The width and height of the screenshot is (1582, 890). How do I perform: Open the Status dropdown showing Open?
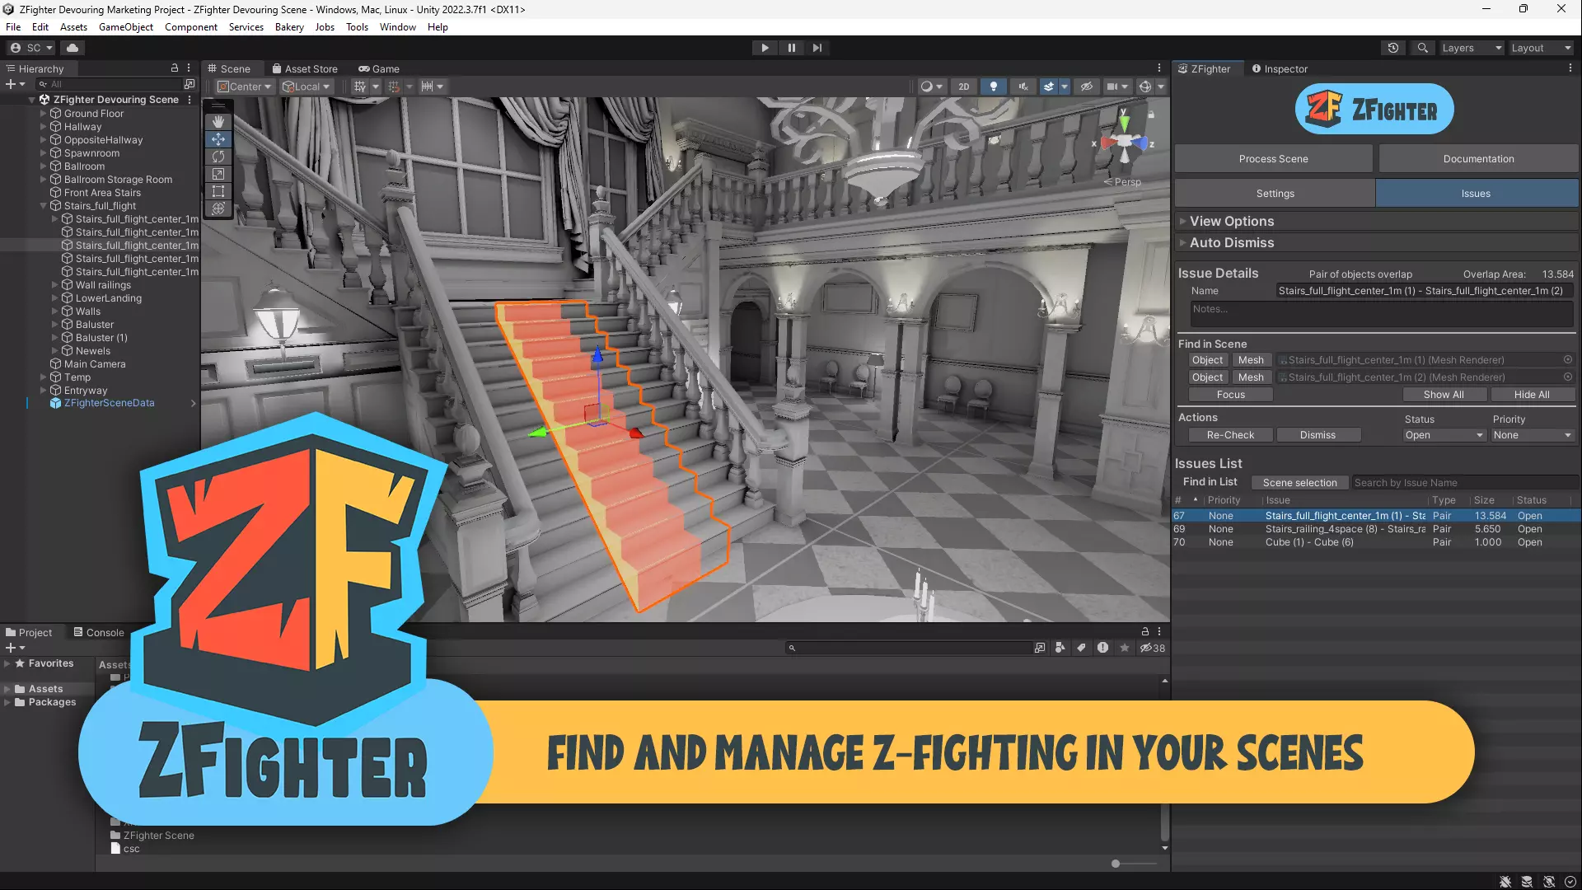(x=1444, y=435)
